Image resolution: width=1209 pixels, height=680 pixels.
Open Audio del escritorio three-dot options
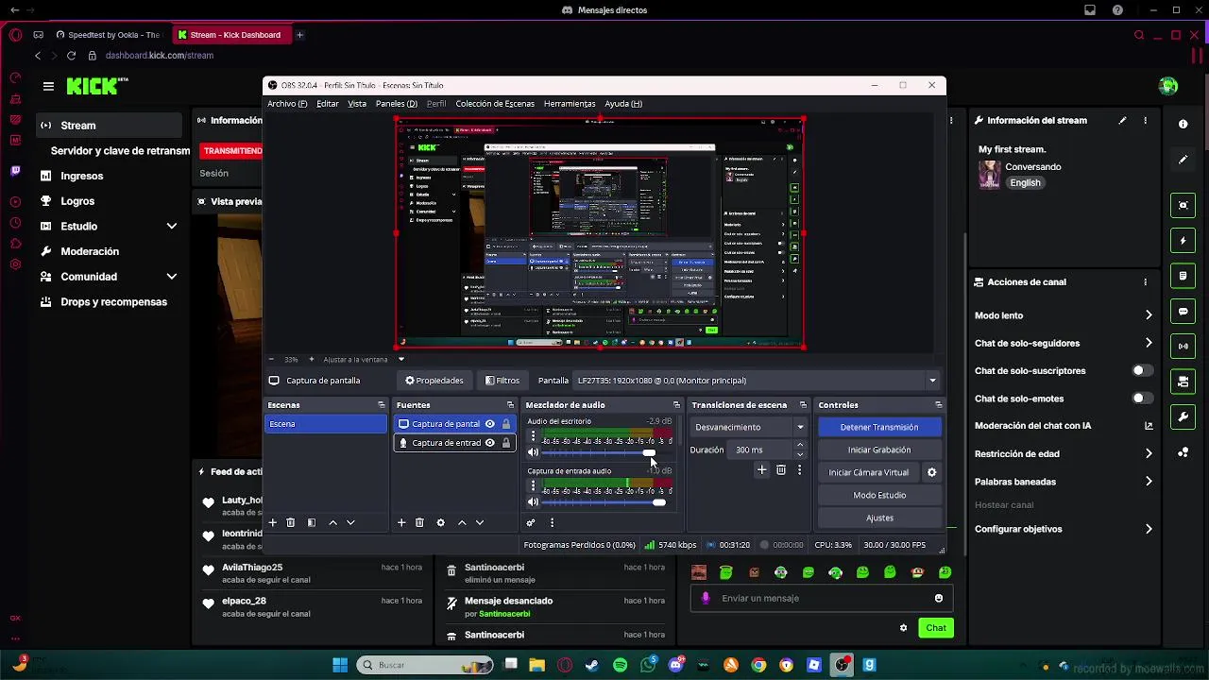[x=533, y=437]
